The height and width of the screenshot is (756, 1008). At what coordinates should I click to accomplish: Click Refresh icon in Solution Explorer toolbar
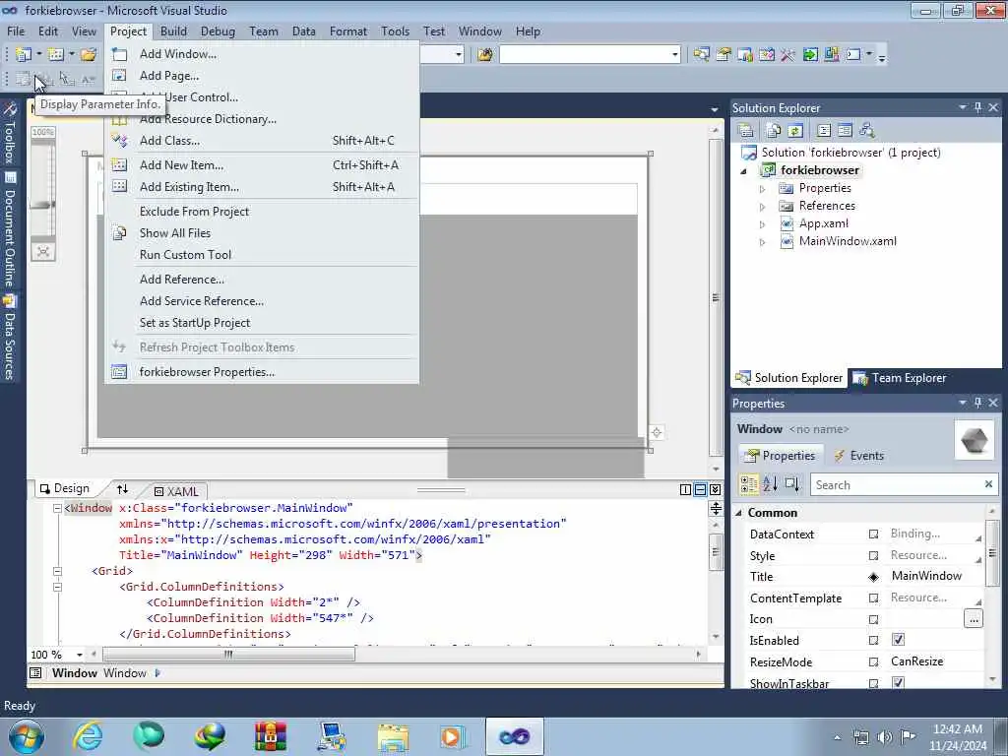pyautogui.click(x=795, y=131)
